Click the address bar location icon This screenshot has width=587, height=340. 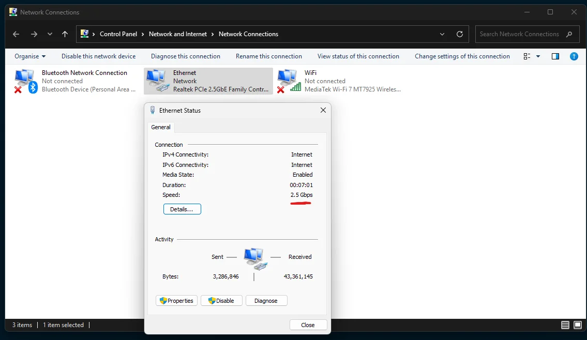pyautogui.click(x=85, y=34)
